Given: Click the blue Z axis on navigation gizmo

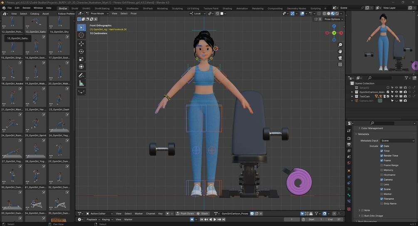Looking at the screenshot, I should click(x=334, y=26).
